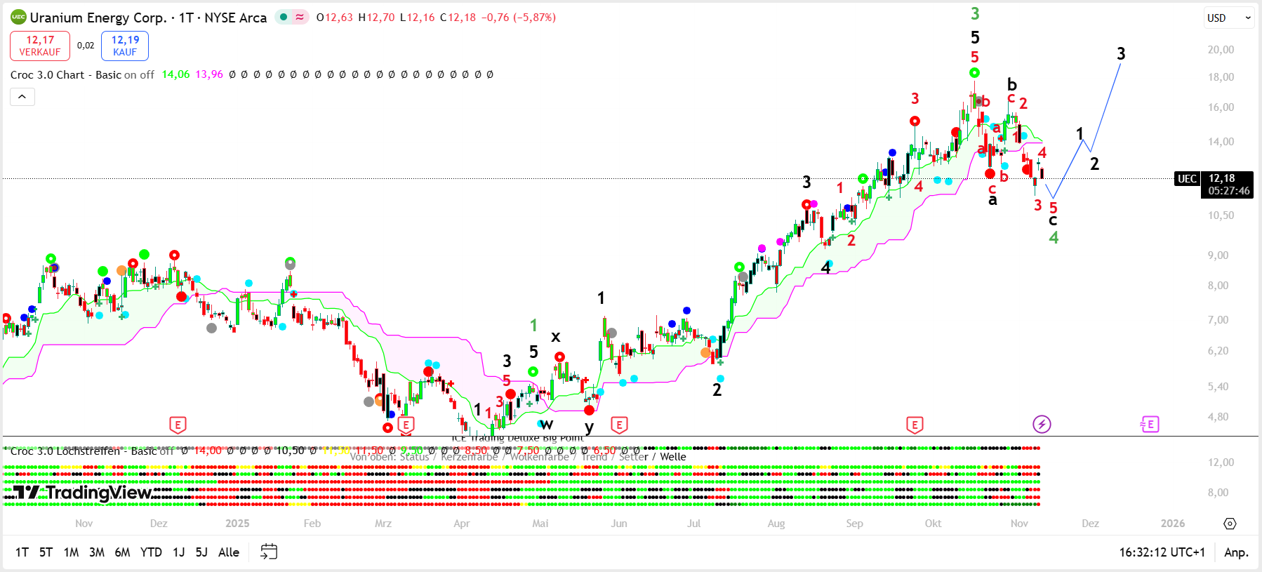The width and height of the screenshot is (1262, 572).
Task: Click the pink approximate-data indicator icon
Action: pyautogui.click(x=300, y=18)
